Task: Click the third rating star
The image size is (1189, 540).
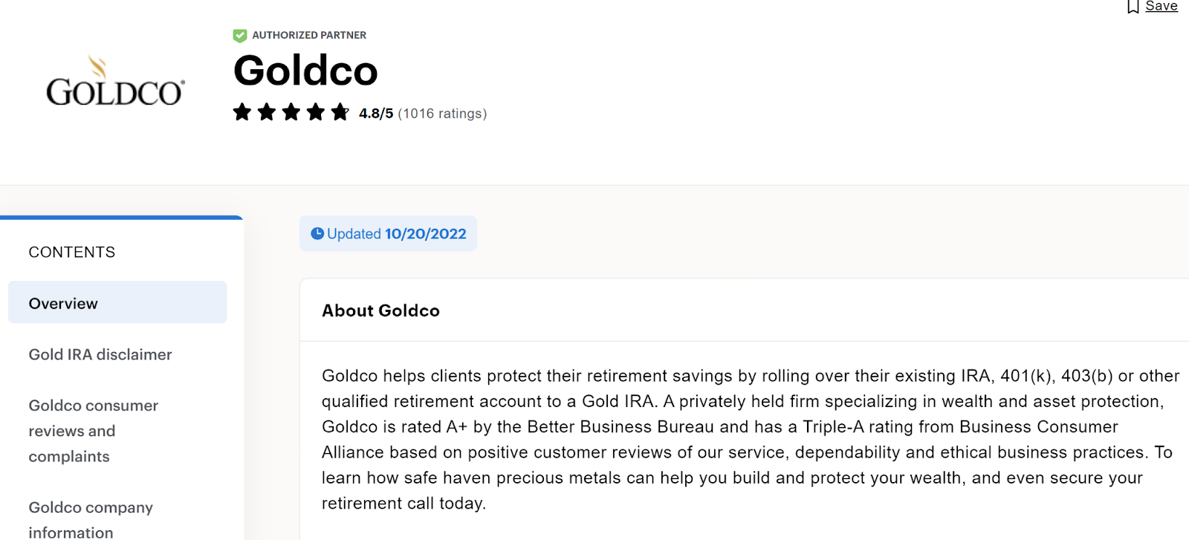Action: (x=291, y=112)
